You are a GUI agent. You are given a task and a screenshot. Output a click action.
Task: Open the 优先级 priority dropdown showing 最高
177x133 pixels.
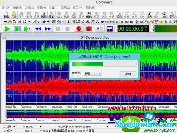click(92, 73)
